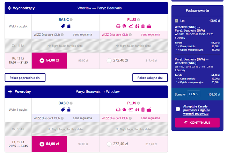Viewport: 227px width, 155px height.
Task: Collapse the Lot summary section
Action: coord(177,21)
